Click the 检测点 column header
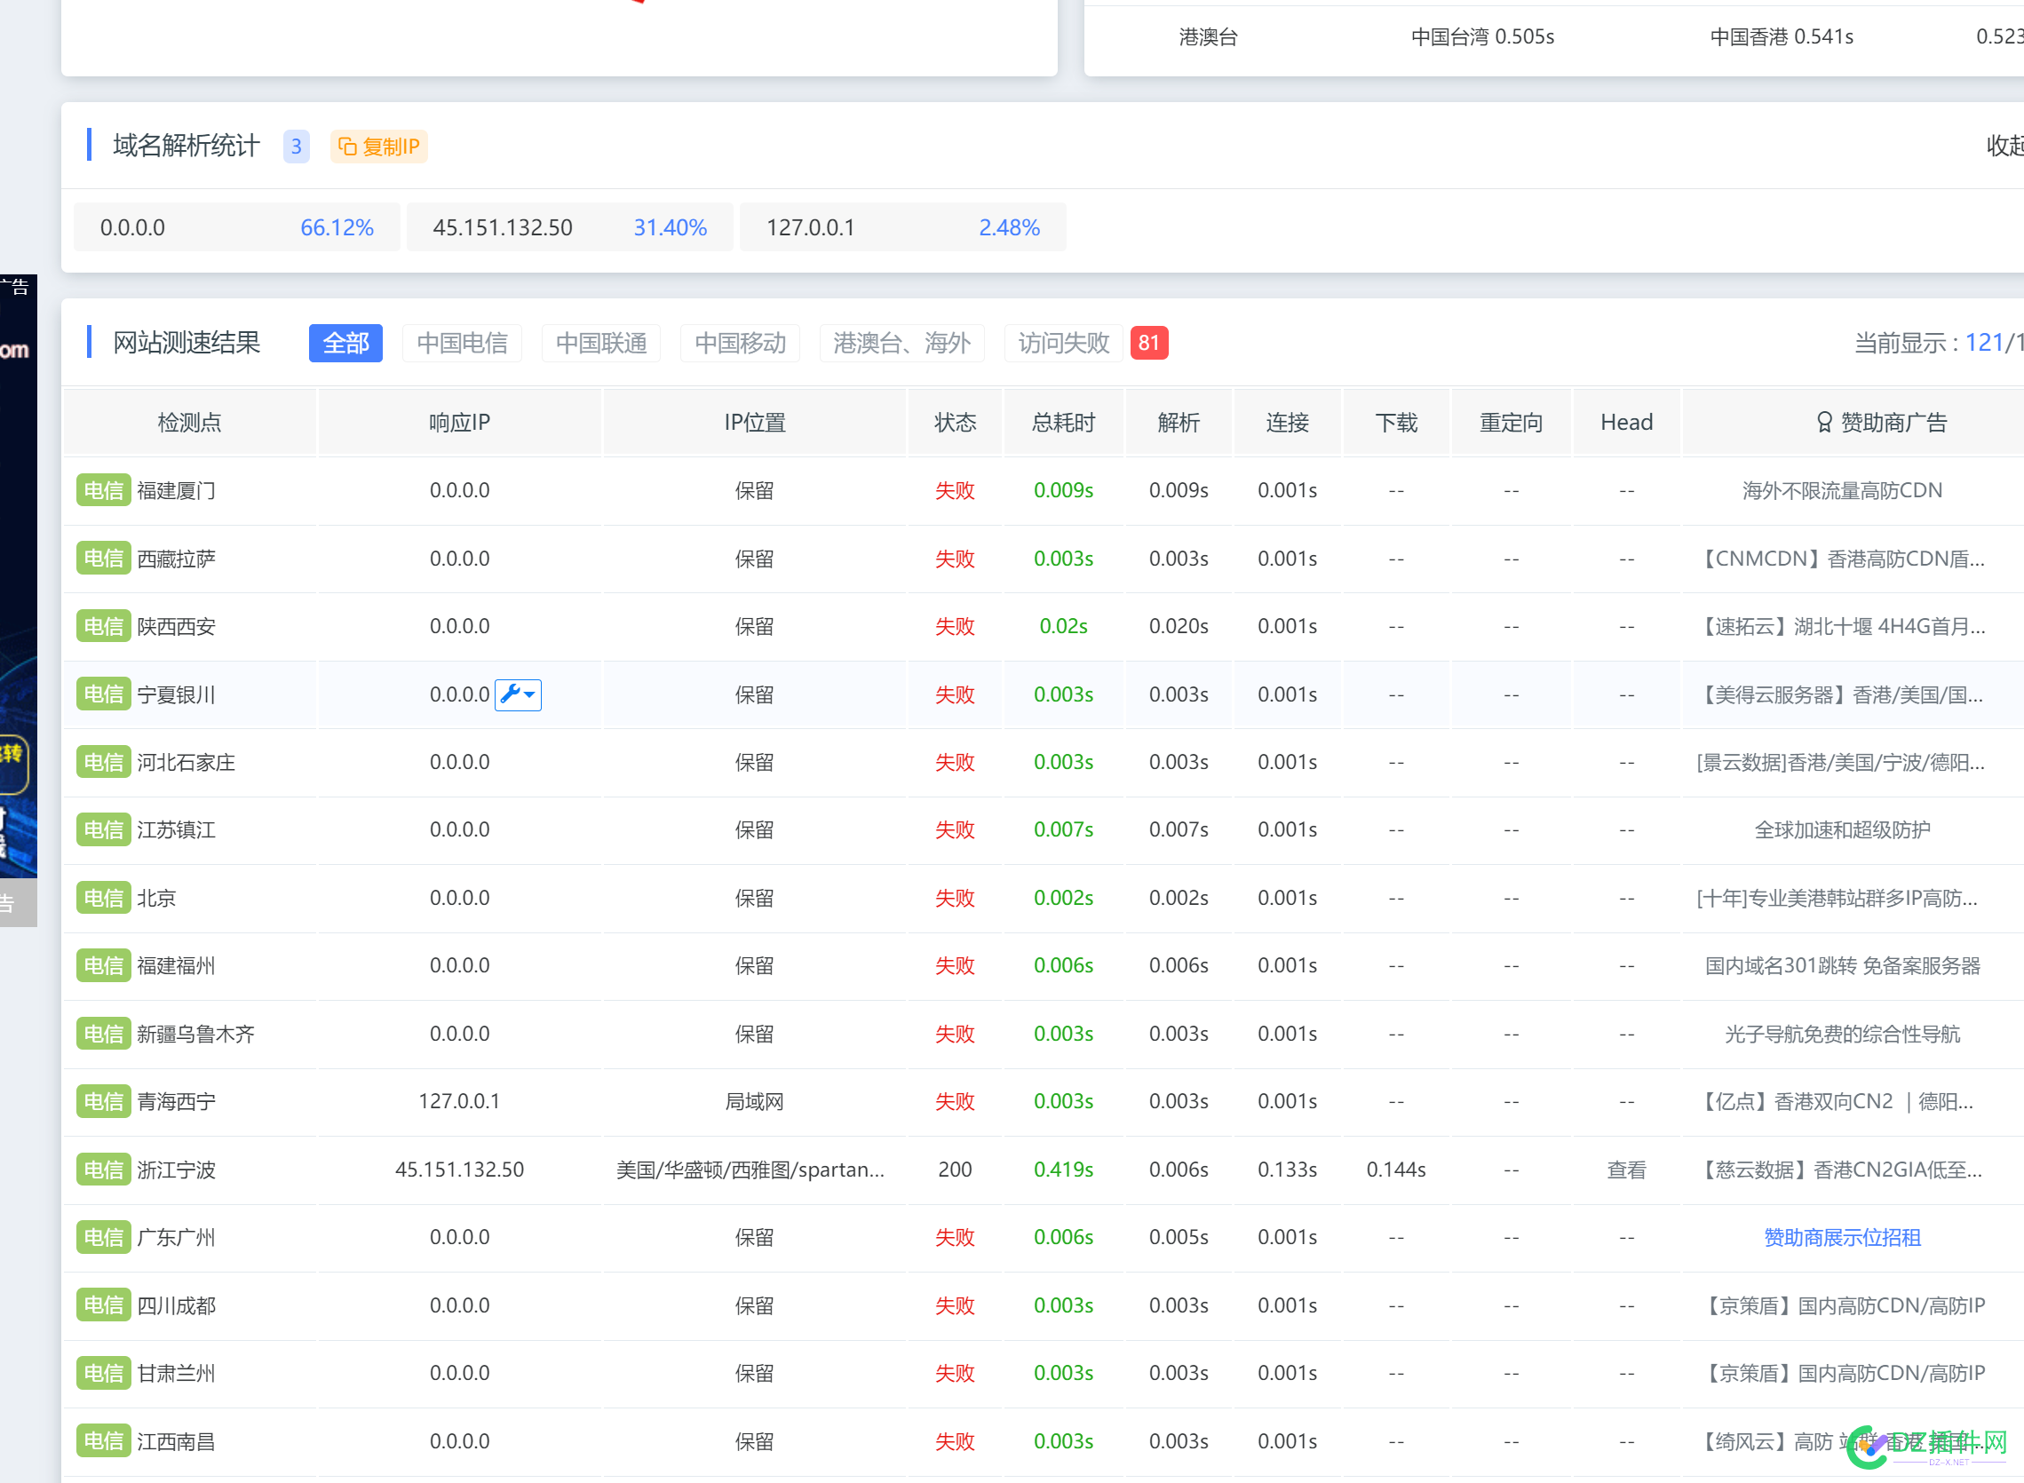The width and height of the screenshot is (2024, 1483). 189,423
